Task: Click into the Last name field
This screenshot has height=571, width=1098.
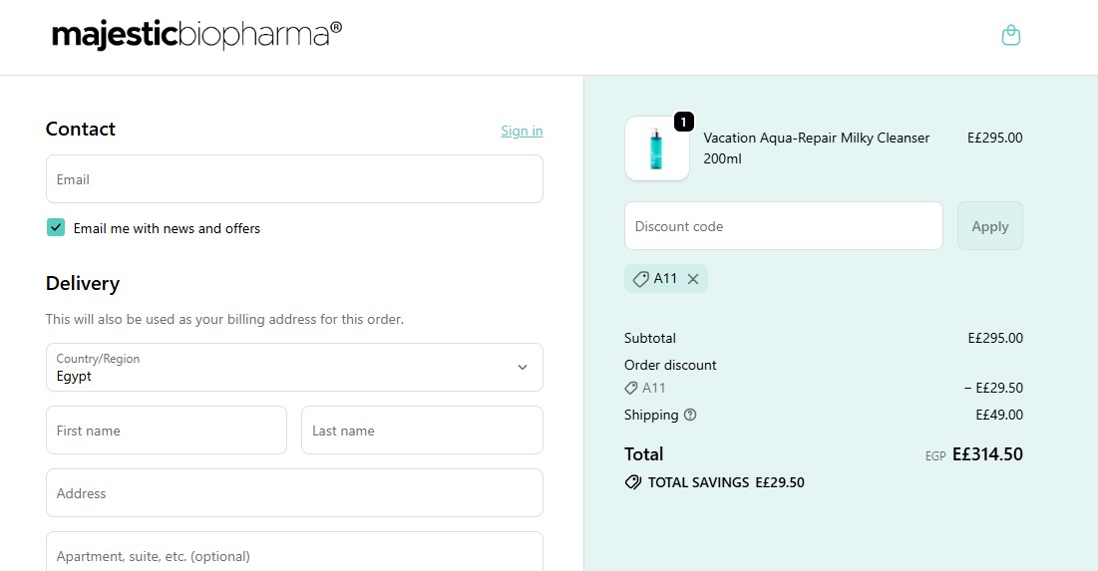Action: point(422,430)
